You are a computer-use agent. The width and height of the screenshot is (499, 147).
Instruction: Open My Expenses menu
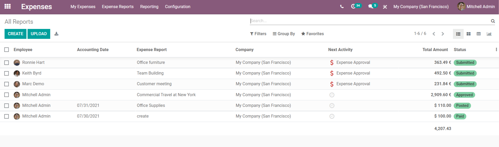click(83, 7)
